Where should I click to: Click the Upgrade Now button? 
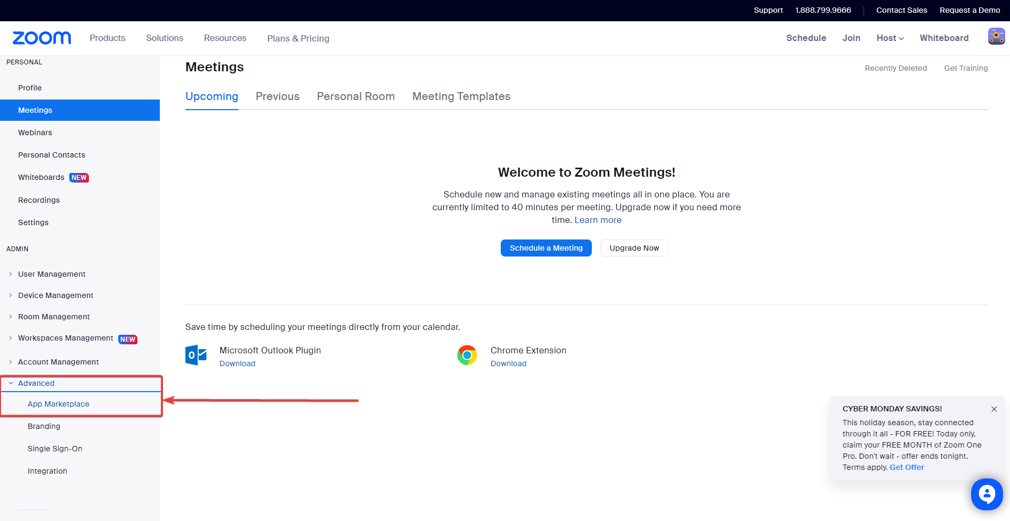pos(634,248)
